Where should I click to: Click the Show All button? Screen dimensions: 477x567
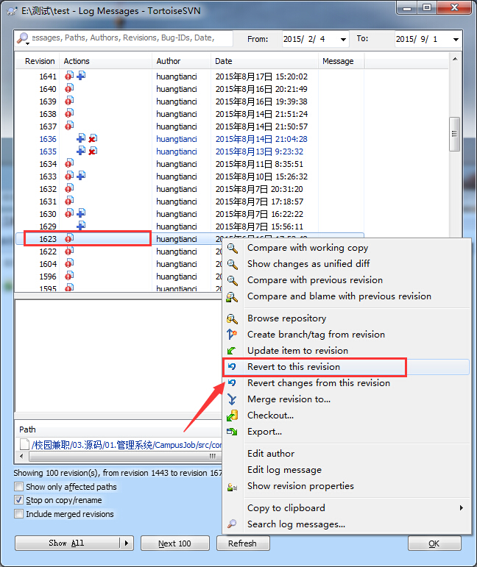click(67, 543)
